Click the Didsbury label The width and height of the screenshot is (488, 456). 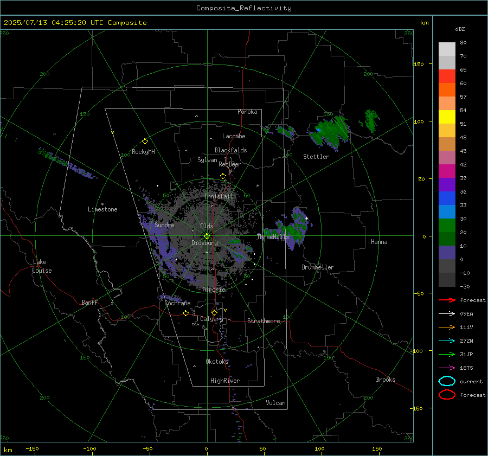[x=204, y=243]
